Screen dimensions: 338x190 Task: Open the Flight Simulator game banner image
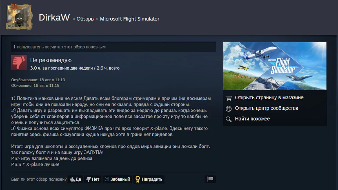pos(275,66)
